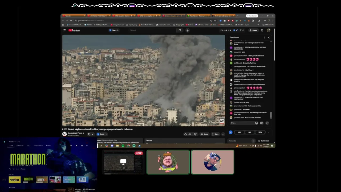The width and height of the screenshot is (341, 192).
Task: Go back in the browser history
Action: [63, 21]
